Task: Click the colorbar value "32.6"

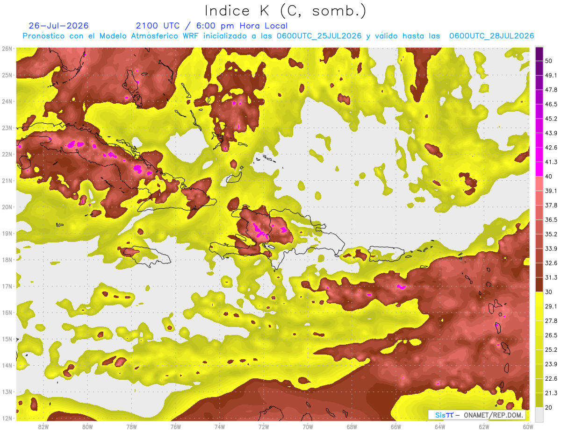Action: coord(551,263)
